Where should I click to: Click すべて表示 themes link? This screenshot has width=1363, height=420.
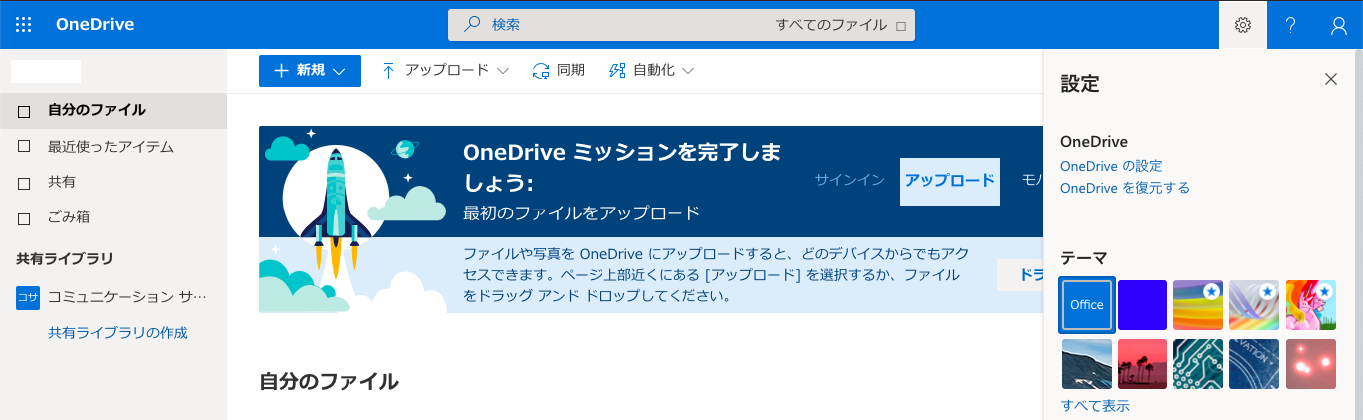1095,406
